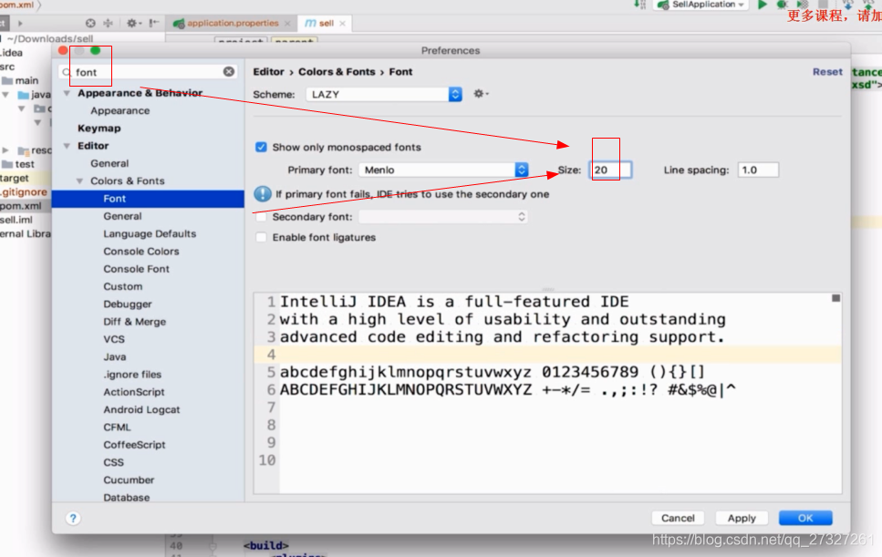The width and height of the screenshot is (882, 557).
Task: Click the OK button
Action: click(805, 518)
